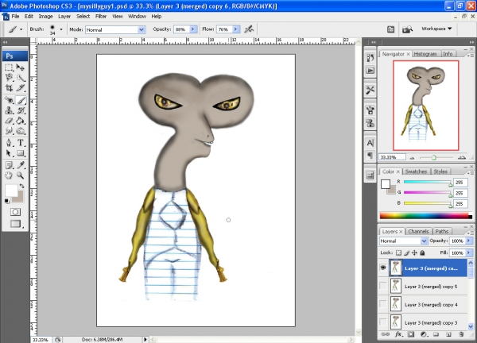Switch to the Swatches tab
This screenshot has width=477, height=343.
416,171
